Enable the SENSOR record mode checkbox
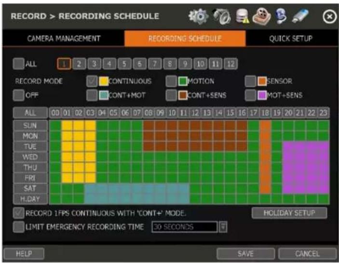 250,82
